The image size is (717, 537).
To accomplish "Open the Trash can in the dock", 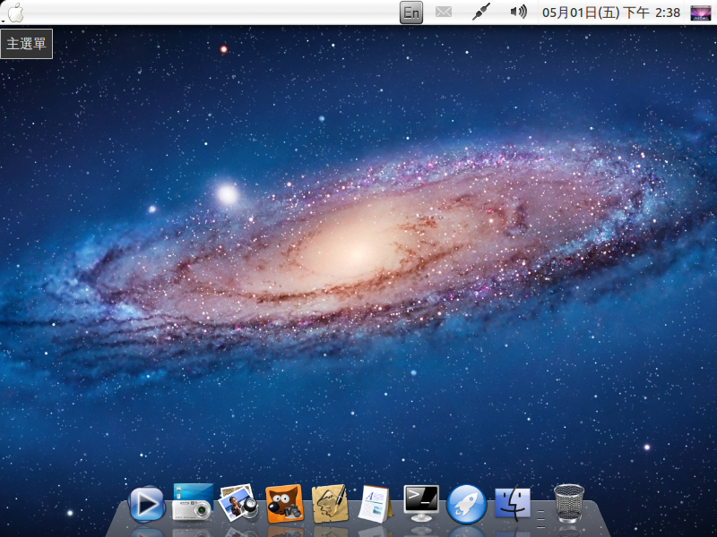I will [x=569, y=503].
